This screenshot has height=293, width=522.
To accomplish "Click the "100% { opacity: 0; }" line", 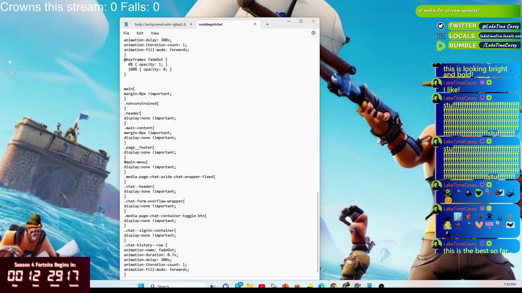I will tap(150, 69).
